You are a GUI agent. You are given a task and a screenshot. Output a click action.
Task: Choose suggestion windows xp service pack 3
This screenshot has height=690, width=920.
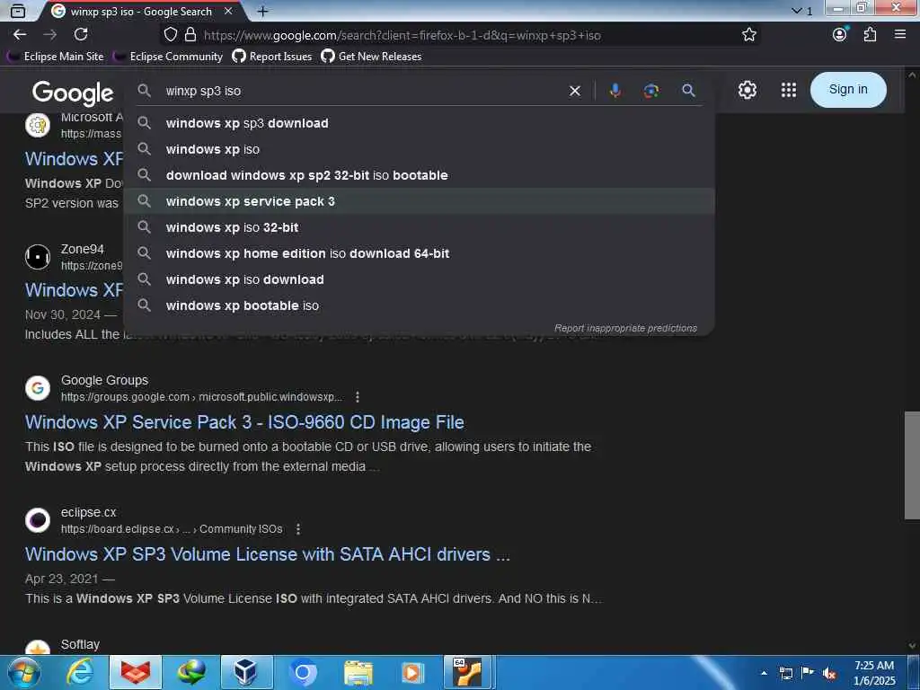coord(419,201)
